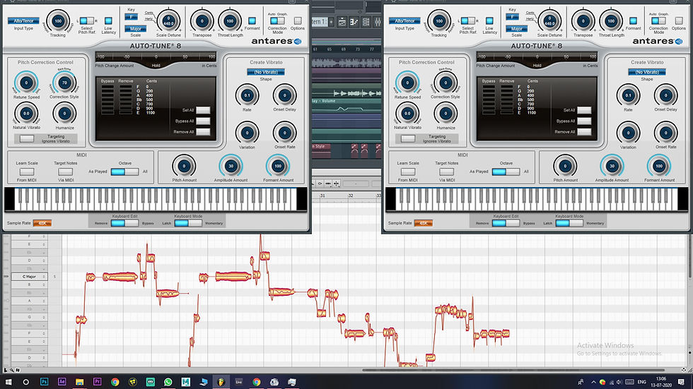Click Bypass All in left Auto-Tune
Image resolution: width=693 pixels, height=389 pixels.
click(x=203, y=121)
